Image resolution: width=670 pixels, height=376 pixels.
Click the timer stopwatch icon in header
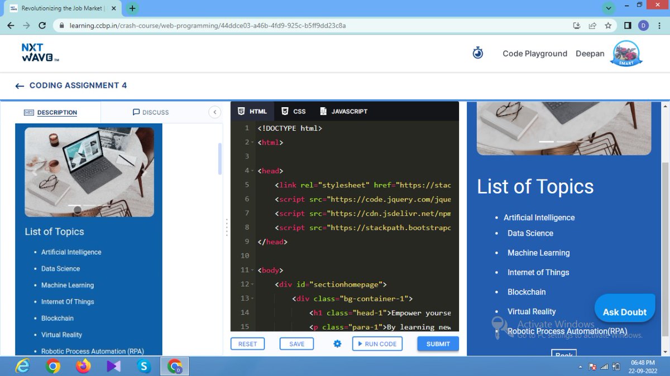point(477,53)
